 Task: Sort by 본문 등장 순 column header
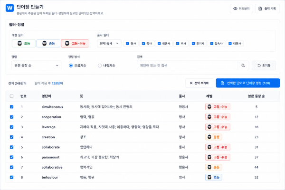pyautogui.click(x=256, y=96)
